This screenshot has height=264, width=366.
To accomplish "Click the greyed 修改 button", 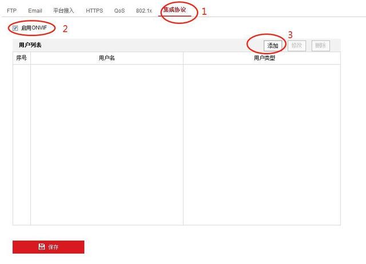I will (x=297, y=46).
